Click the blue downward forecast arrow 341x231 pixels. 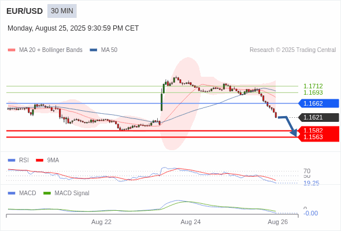pyautogui.click(x=288, y=126)
